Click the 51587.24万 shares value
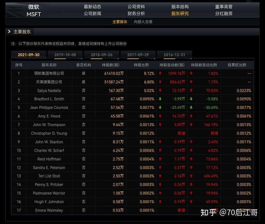265x224 pixels. [x=114, y=82]
